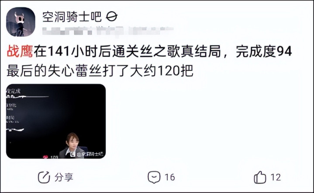Click the 分享 label

pyautogui.click(x=64, y=177)
